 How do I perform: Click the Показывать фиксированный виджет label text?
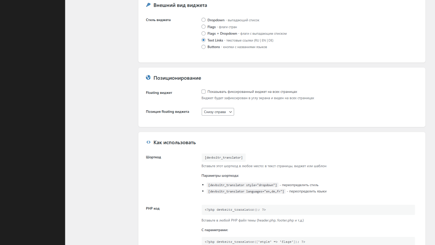[x=252, y=92]
